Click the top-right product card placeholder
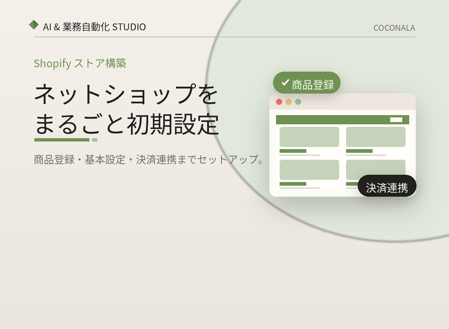449x329 pixels. (x=376, y=137)
